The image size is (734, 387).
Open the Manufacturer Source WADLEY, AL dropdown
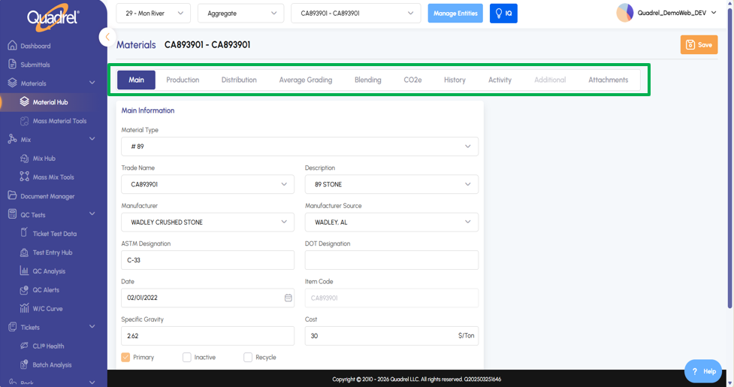click(x=391, y=222)
